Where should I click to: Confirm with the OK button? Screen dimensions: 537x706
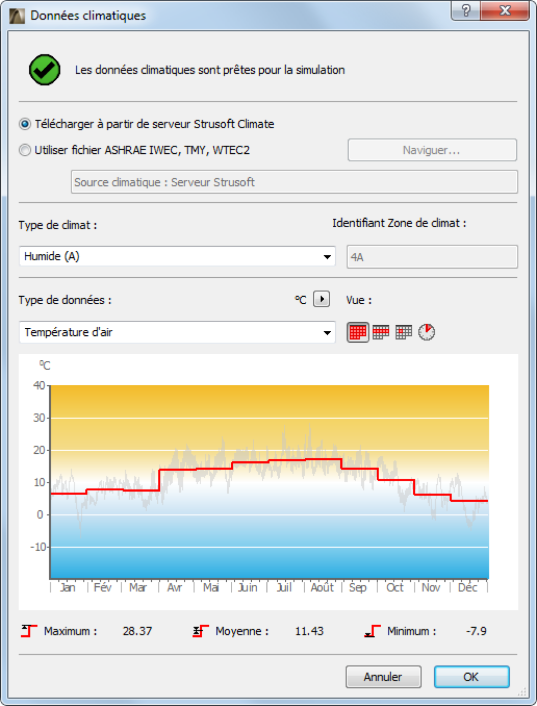pos(472,677)
